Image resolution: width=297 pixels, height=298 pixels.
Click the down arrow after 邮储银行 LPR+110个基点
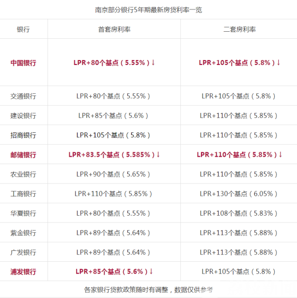(281, 155)
